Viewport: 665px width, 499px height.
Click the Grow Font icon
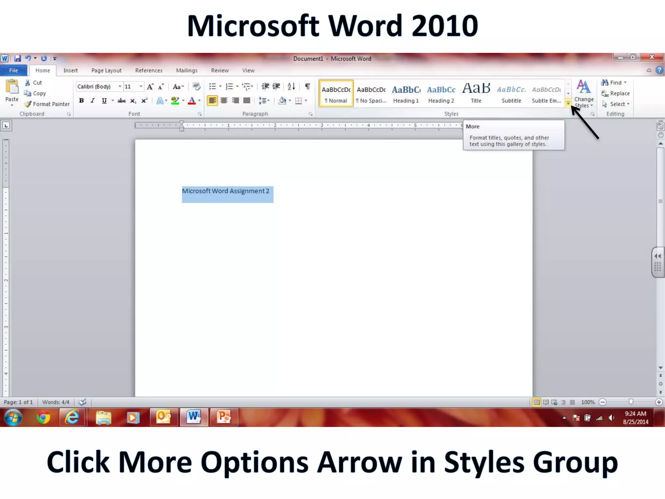pos(150,87)
